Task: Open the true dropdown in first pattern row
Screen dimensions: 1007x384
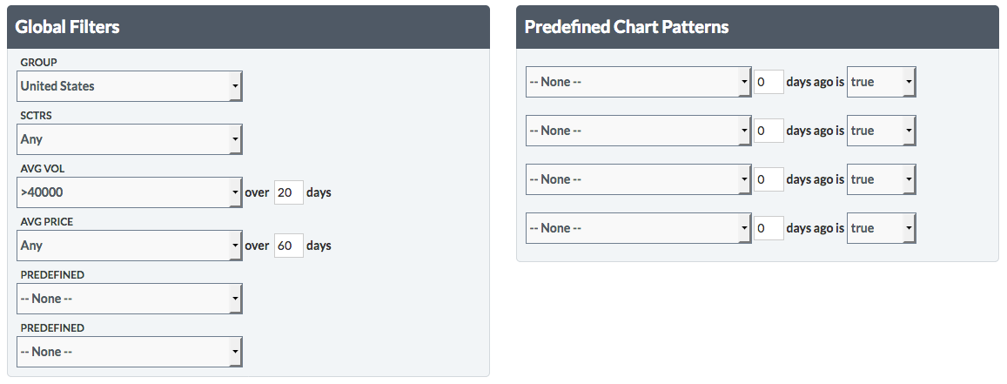Action: tap(881, 82)
